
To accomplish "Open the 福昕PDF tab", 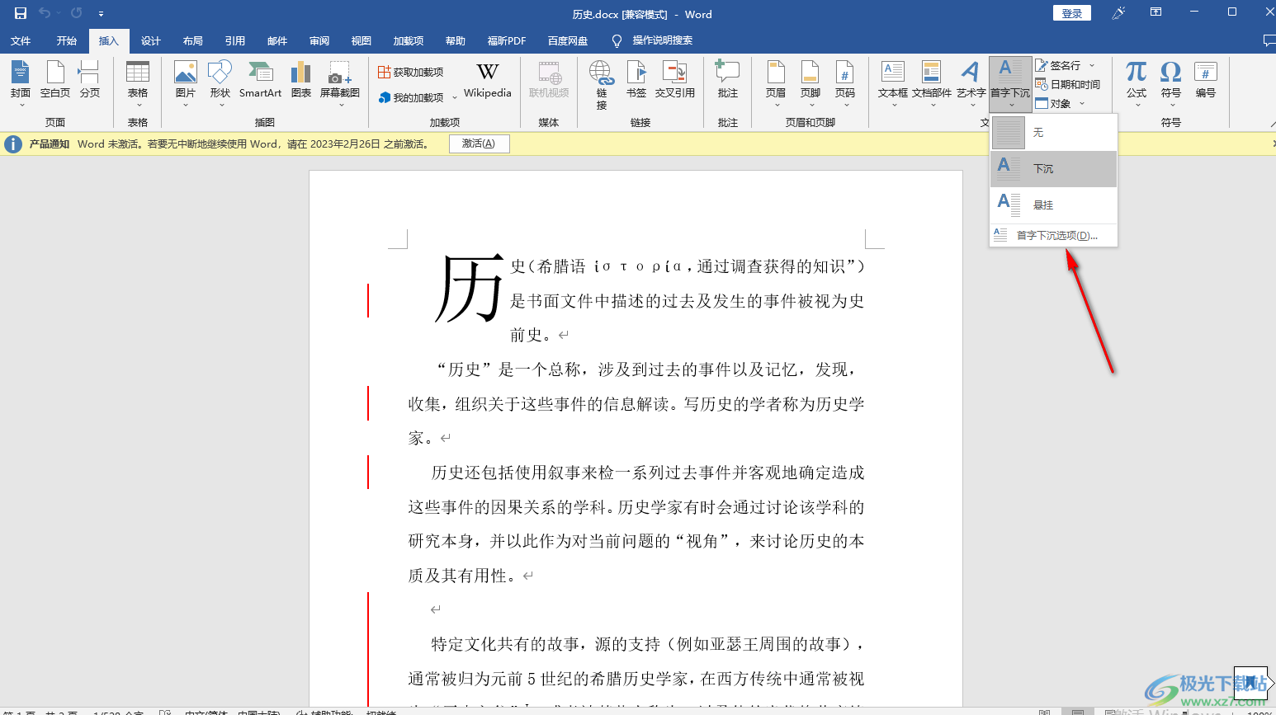I will (x=507, y=40).
